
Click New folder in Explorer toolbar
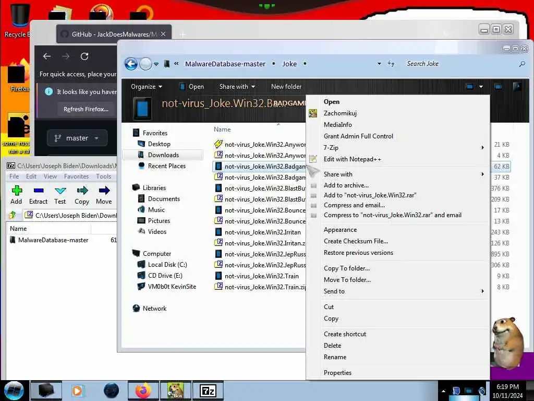point(286,87)
